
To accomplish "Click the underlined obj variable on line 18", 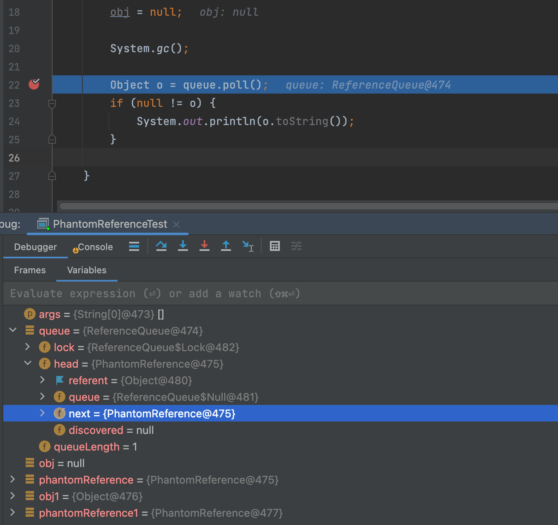I will point(120,12).
